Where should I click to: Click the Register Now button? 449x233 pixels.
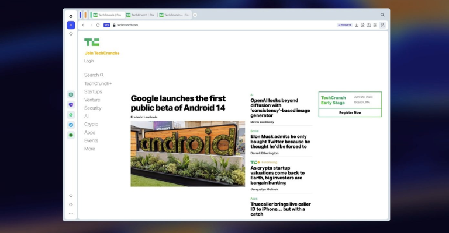pos(350,112)
